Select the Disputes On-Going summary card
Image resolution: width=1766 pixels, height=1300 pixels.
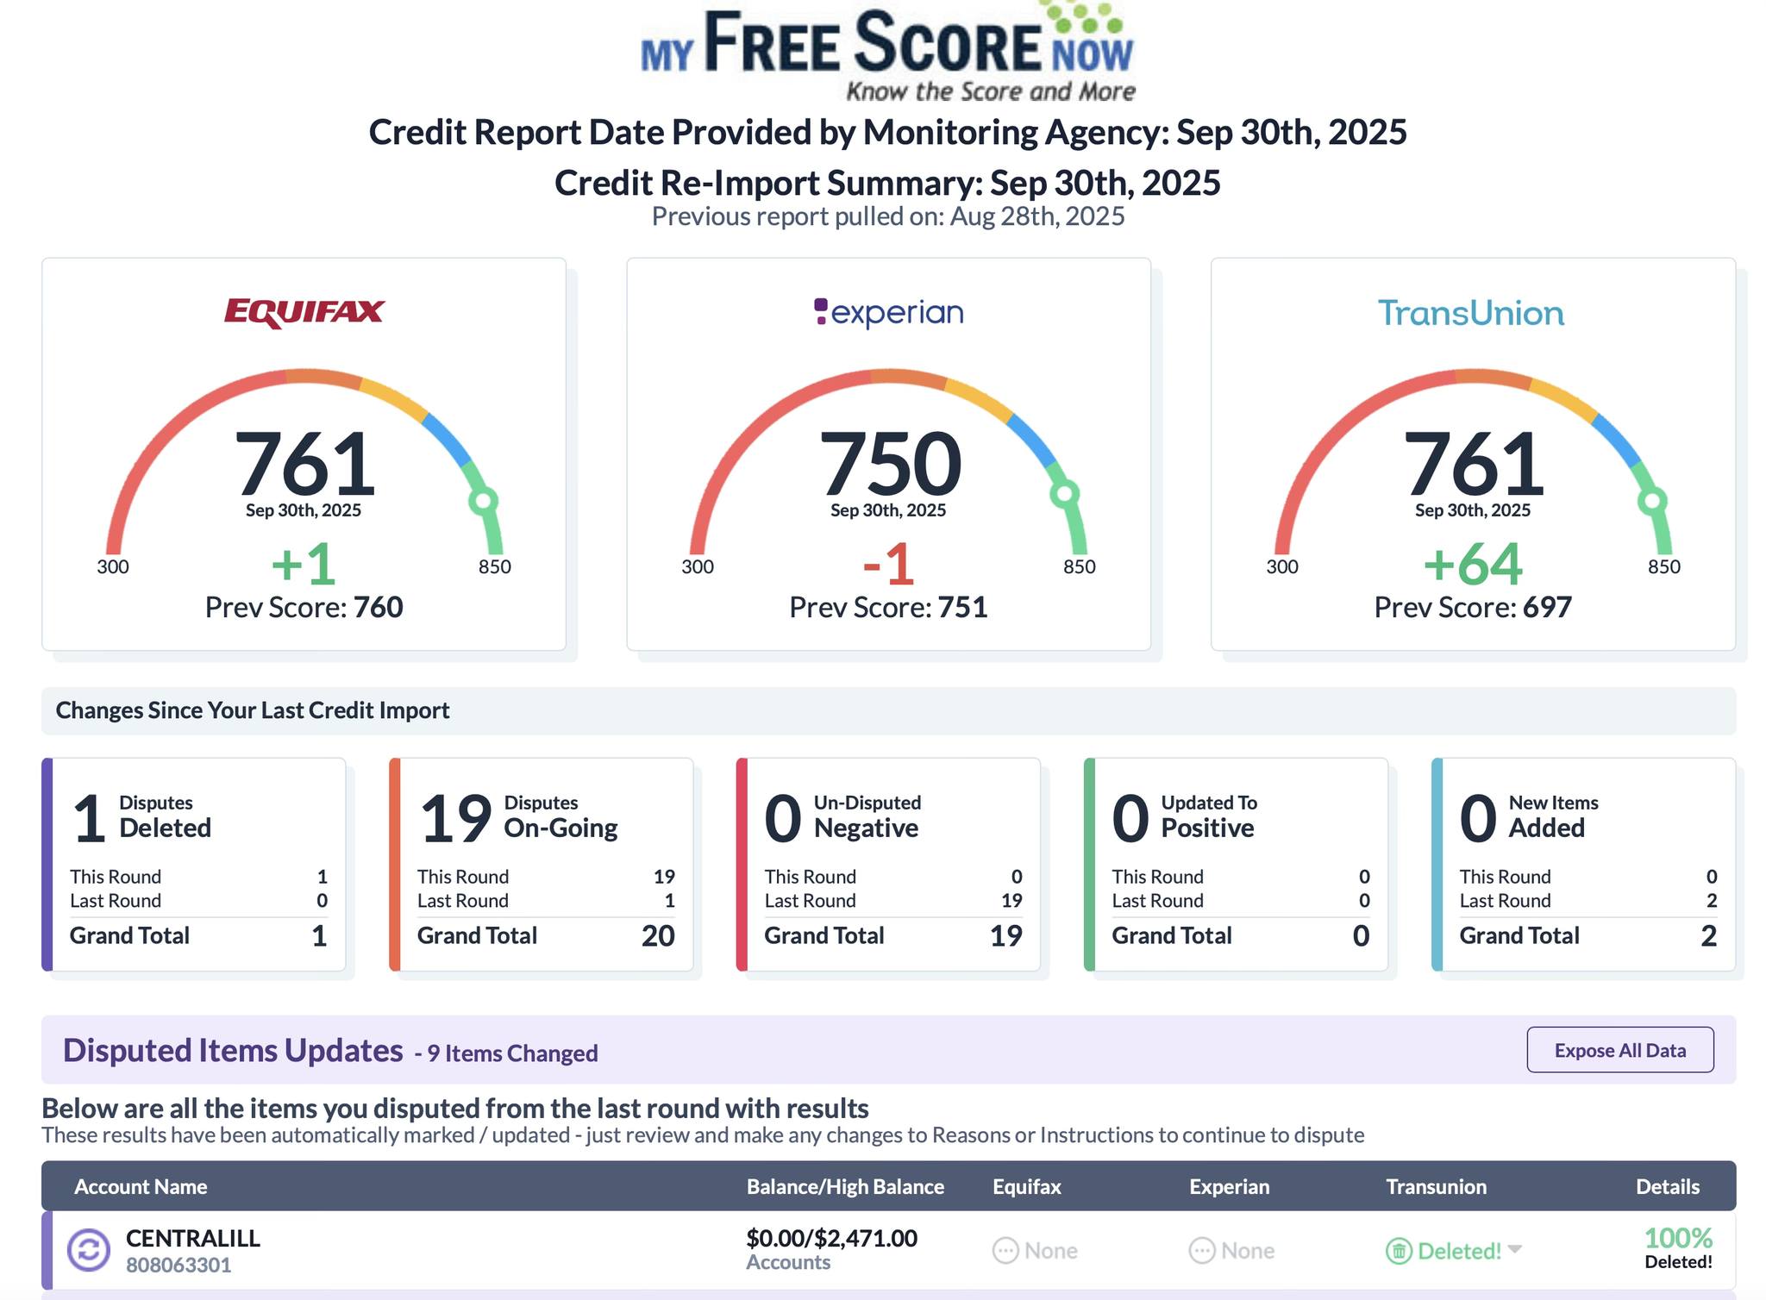(x=544, y=864)
